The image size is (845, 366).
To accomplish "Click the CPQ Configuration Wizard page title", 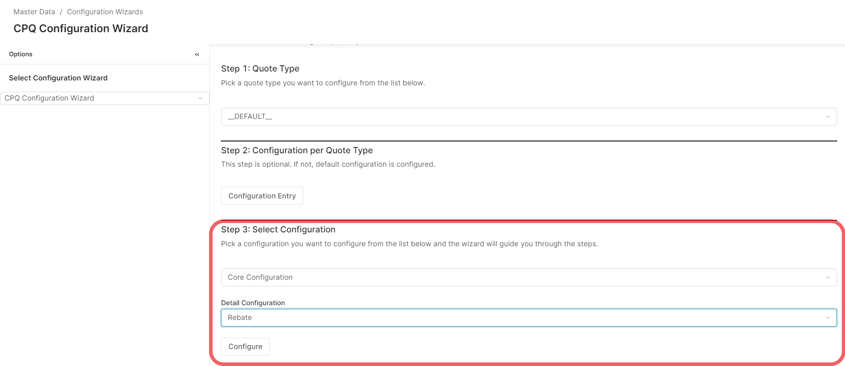I will (81, 29).
